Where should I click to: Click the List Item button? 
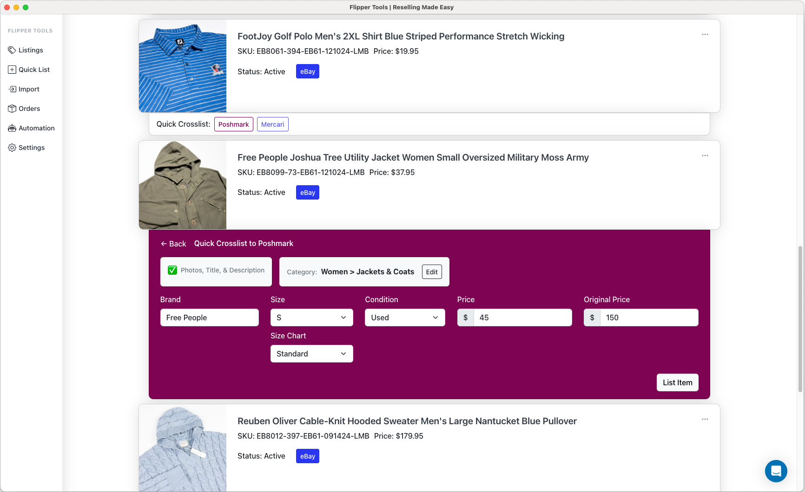678,382
